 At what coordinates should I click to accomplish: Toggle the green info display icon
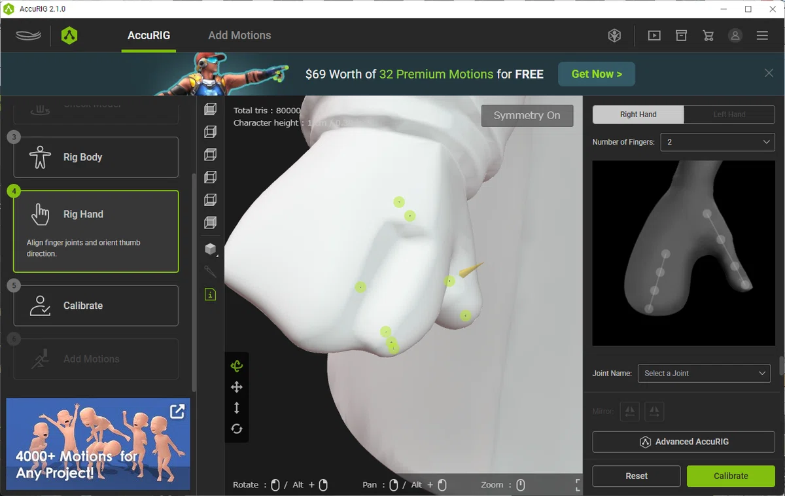[210, 294]
